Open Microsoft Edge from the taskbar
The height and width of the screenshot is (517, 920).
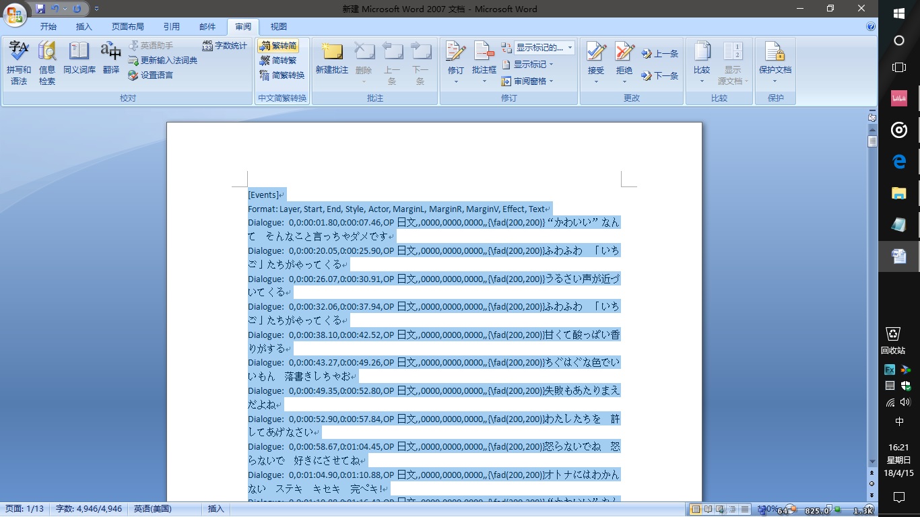pos(899,162)
